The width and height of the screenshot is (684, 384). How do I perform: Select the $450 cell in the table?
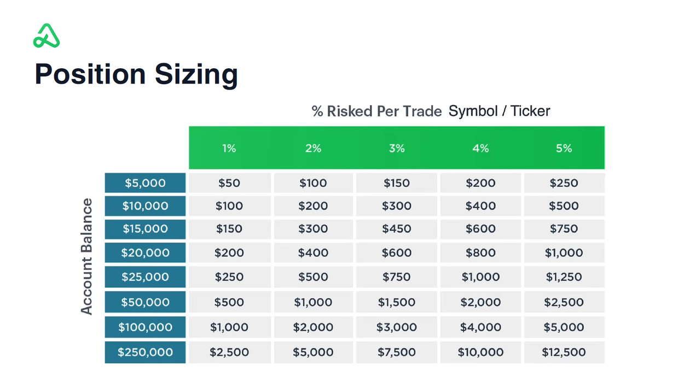(x=397, y=229)
